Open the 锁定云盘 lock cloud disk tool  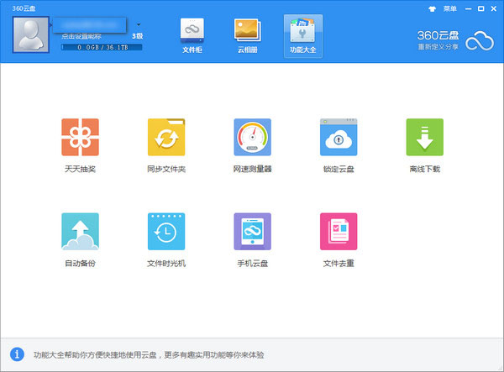[x=338, y=137]
